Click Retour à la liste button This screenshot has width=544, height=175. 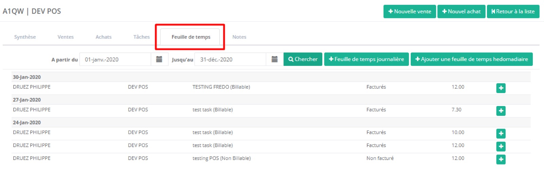tap(513, 12)
